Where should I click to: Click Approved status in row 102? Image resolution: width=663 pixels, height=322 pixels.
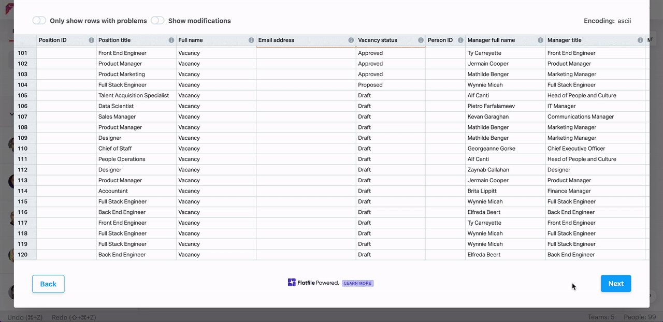click(x=391, y=64)
